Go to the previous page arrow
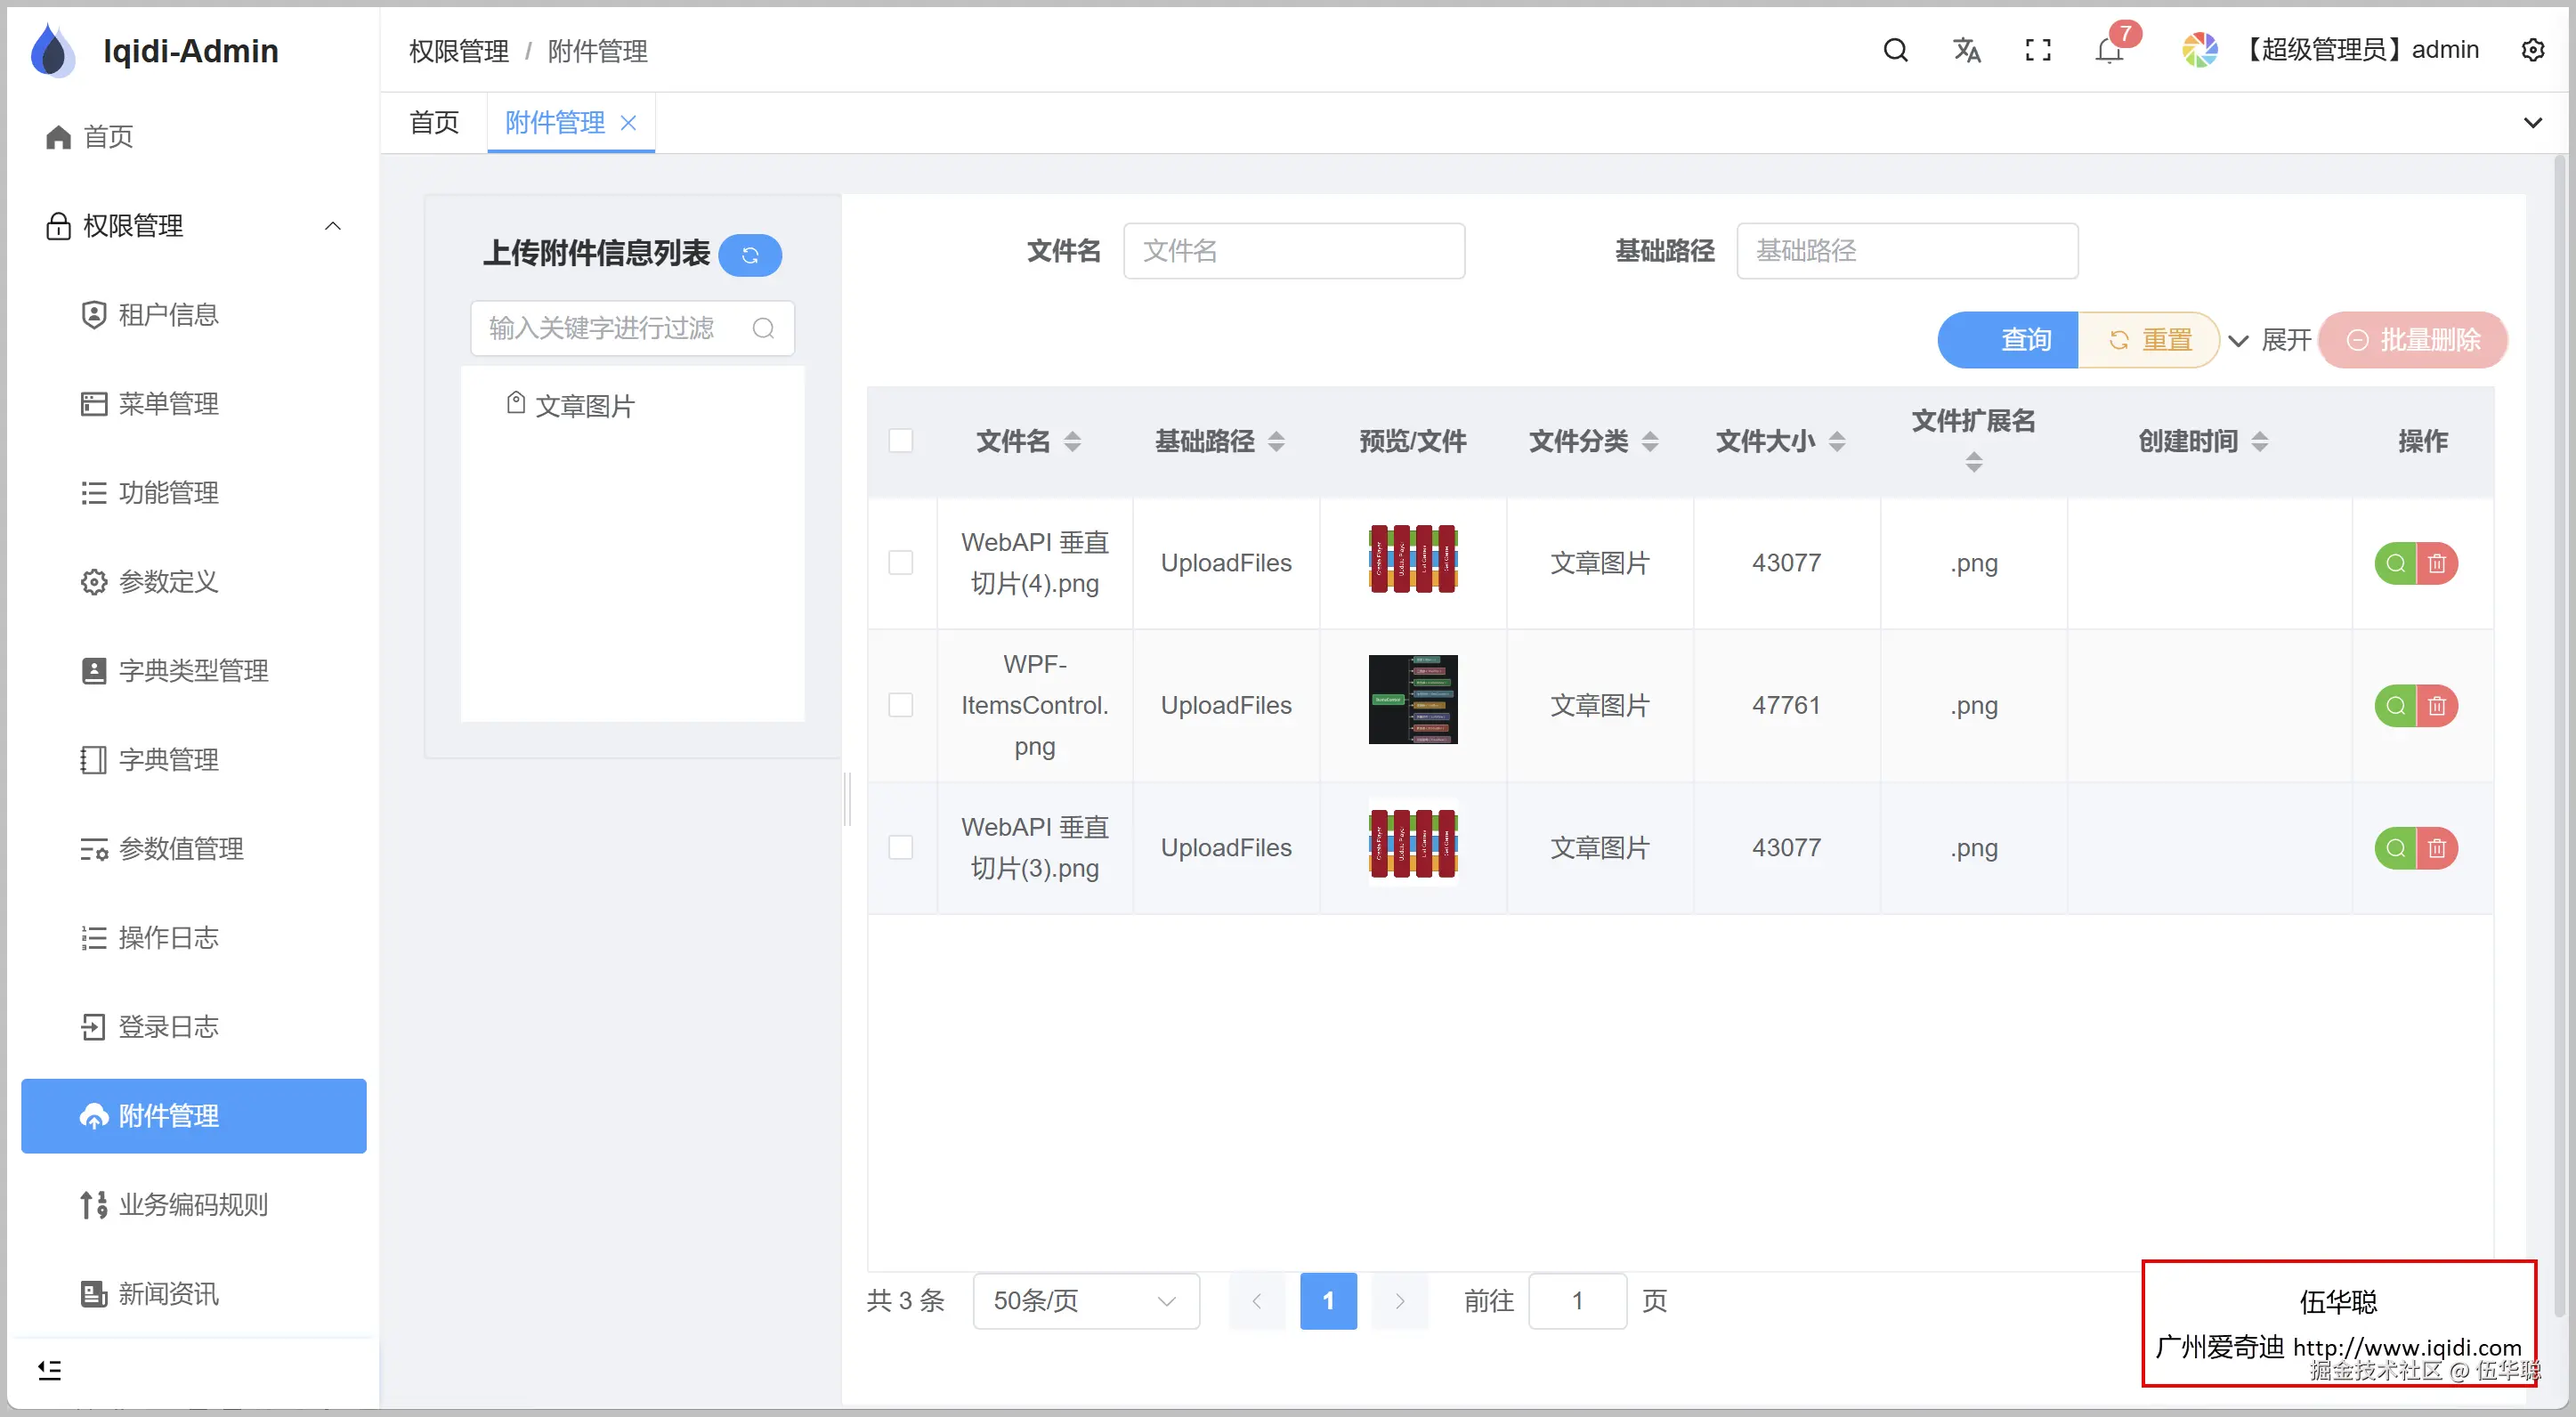Image resolution: width=2576 pixels, height=1417 pixels. pyautogui.click(x=1257, y=1301)
